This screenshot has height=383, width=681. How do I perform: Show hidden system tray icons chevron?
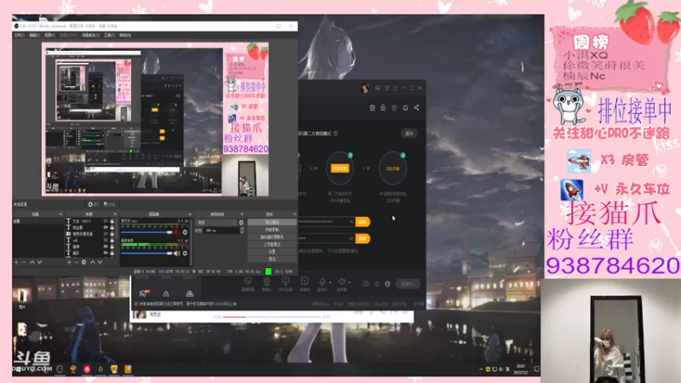coord(481,369)
